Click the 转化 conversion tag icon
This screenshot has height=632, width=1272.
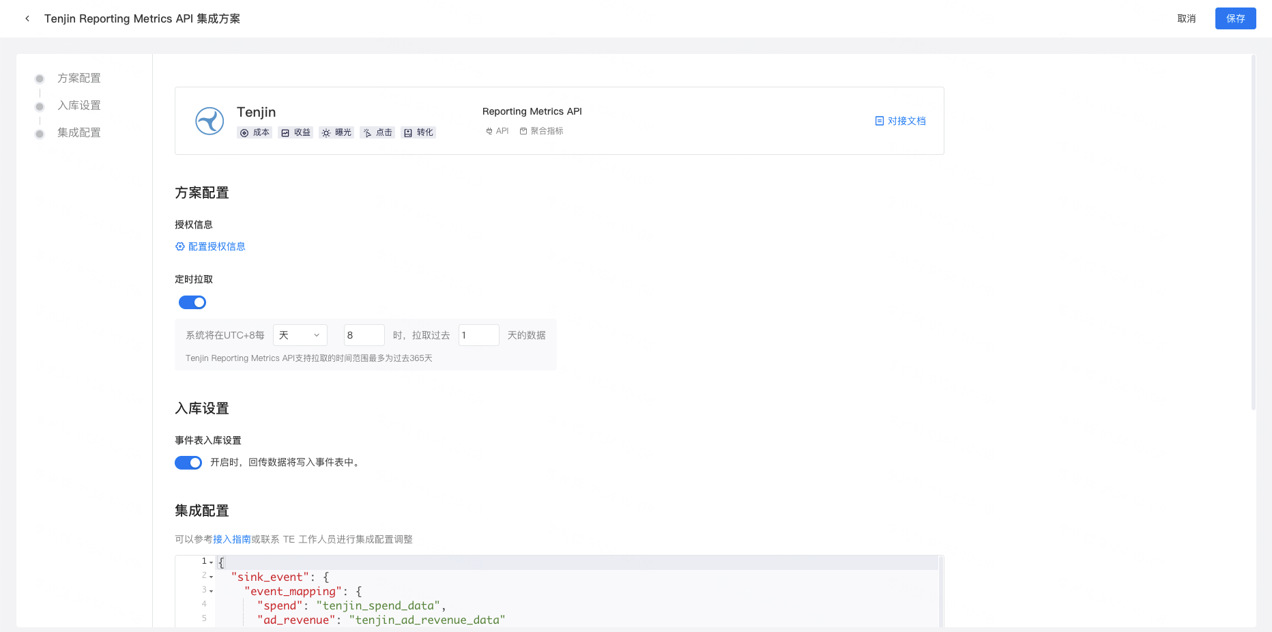point(408,132)
